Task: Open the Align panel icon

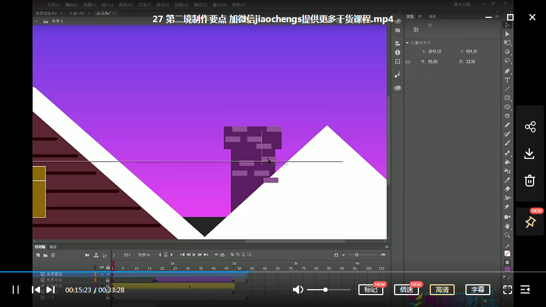Action: click(x=397, y=43)
